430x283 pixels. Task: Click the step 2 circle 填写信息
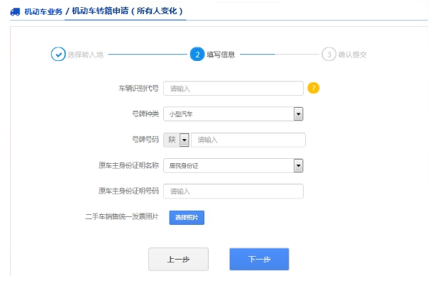point(197,55)
